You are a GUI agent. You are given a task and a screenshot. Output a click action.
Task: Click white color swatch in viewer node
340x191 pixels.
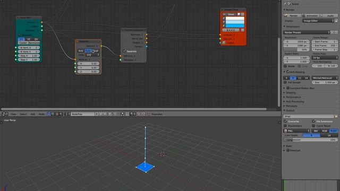235,19
